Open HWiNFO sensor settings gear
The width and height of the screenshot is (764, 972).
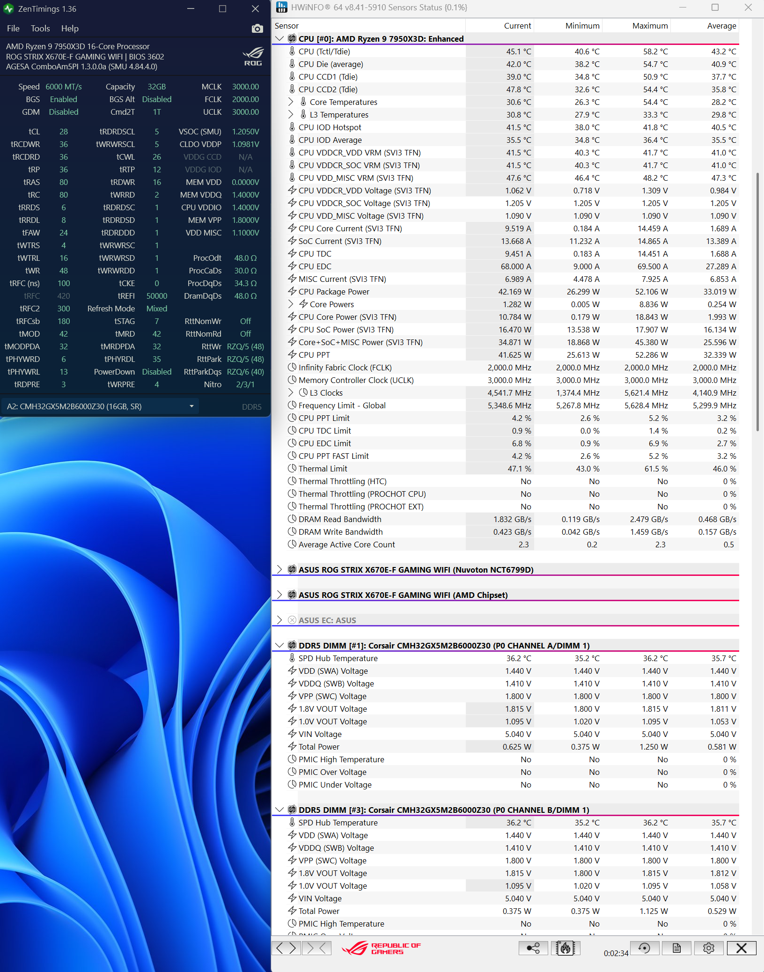(x=709, y=948)
